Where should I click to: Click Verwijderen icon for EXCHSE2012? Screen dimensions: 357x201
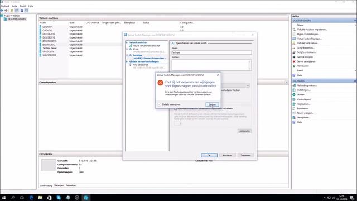(294, 118)
